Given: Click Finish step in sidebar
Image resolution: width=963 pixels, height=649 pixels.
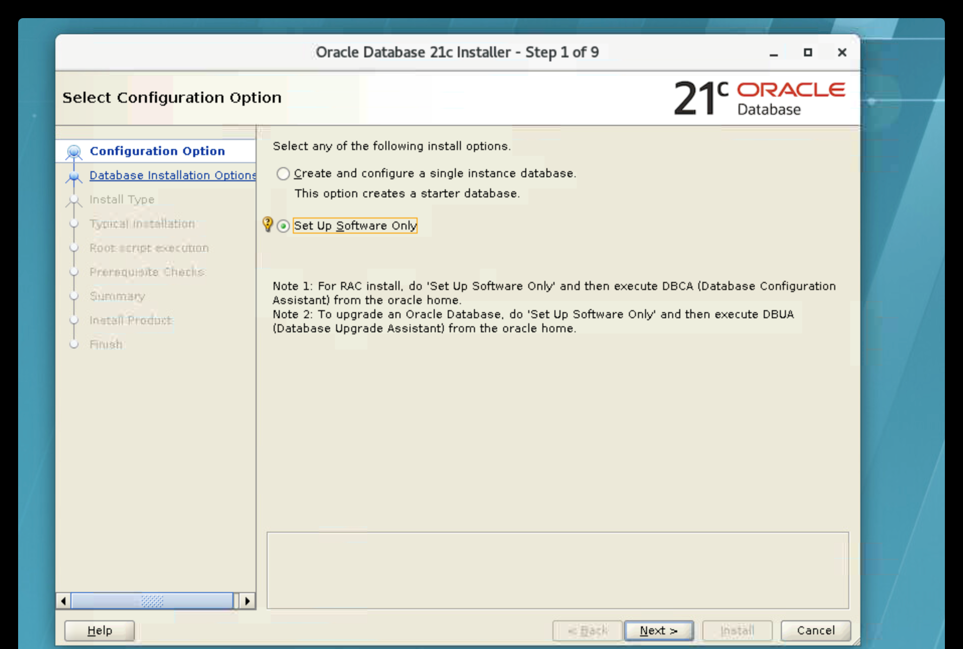Looking at the screenshot, I should (106, 344).
